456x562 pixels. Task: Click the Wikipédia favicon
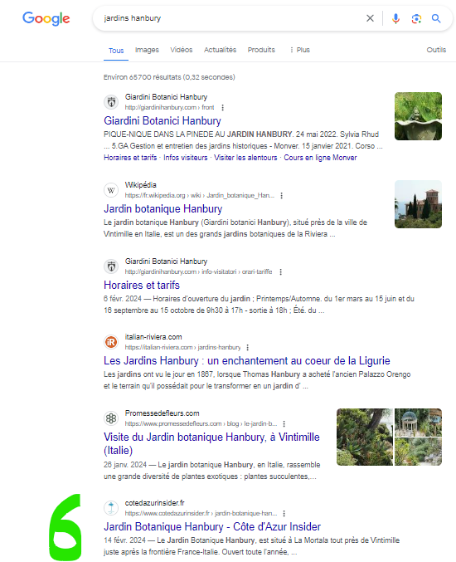(111, 190)
